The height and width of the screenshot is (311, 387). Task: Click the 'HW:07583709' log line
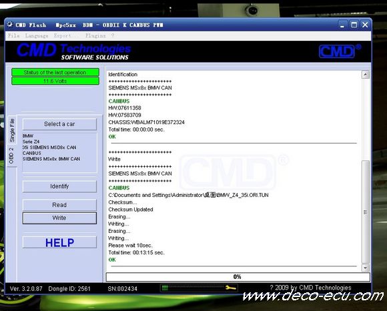tap(125, 115)
